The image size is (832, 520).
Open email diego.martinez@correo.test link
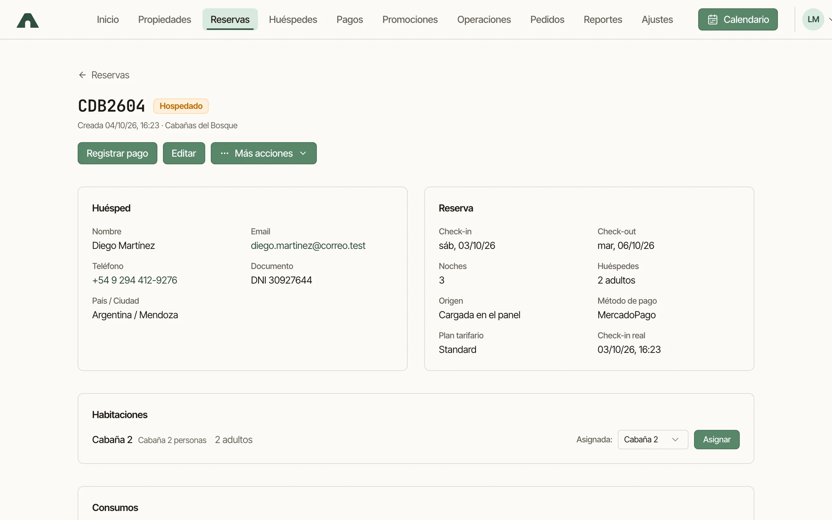(x=308, y=245)
